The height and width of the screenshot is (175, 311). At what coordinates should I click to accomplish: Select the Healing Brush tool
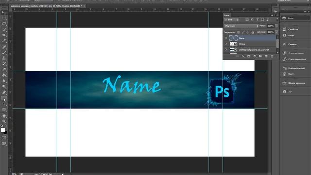[4, 47]
